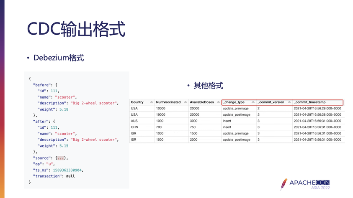This screenshot has width=353, height=198.
Task: Click the CDC输出格式 slide title
Action: tap(76, 29)
